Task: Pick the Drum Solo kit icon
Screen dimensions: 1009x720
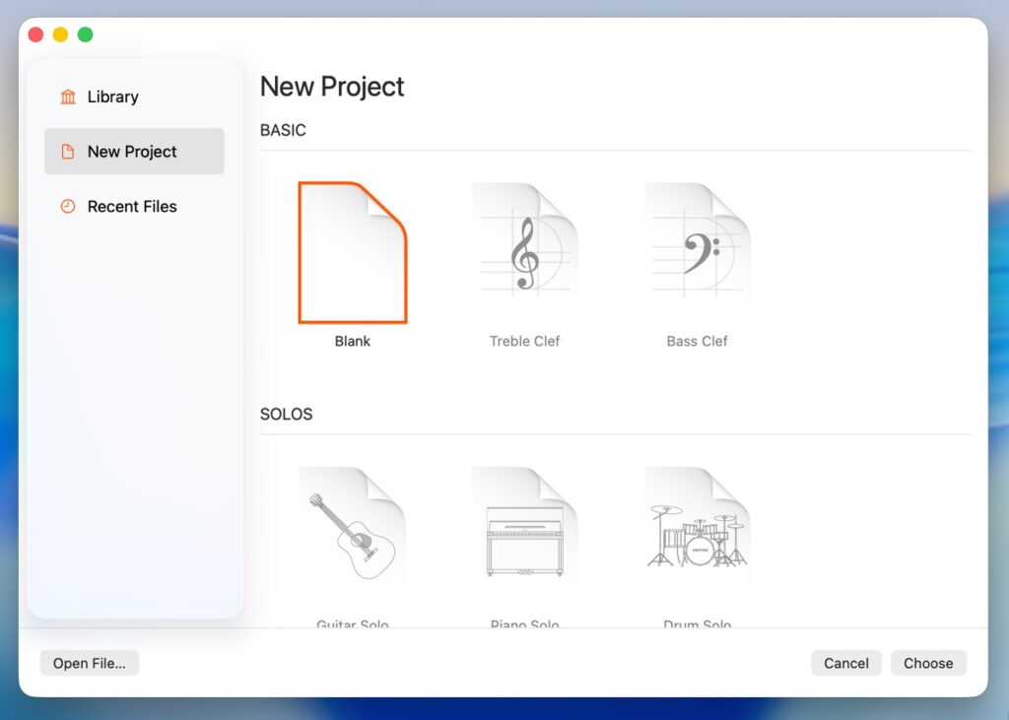Action: [697, 536]
